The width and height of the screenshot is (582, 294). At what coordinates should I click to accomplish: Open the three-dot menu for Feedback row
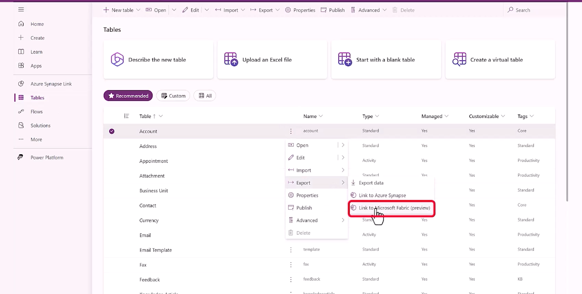[x=291, y=279]
